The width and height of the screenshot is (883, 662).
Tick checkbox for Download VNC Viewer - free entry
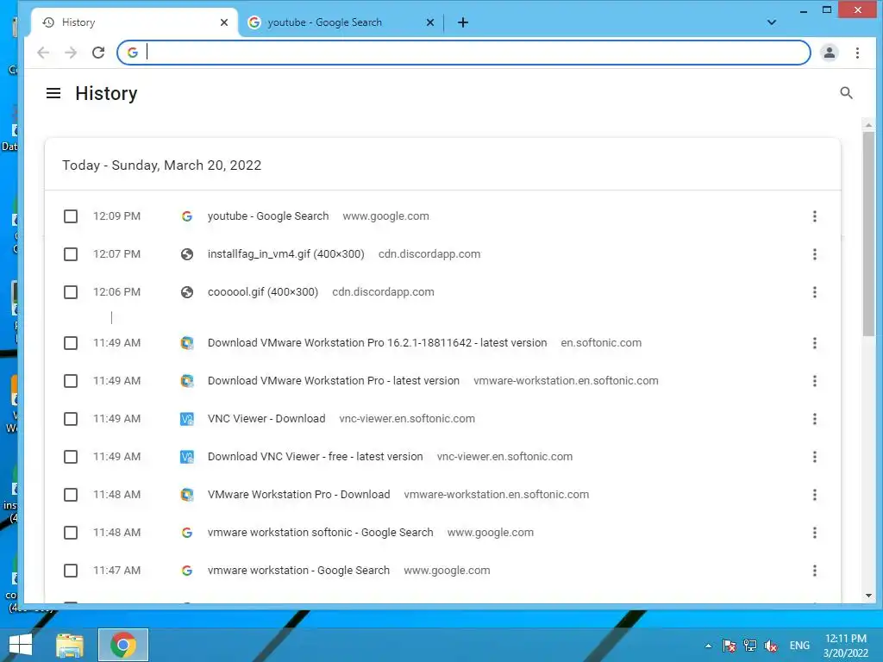[71, 457]
